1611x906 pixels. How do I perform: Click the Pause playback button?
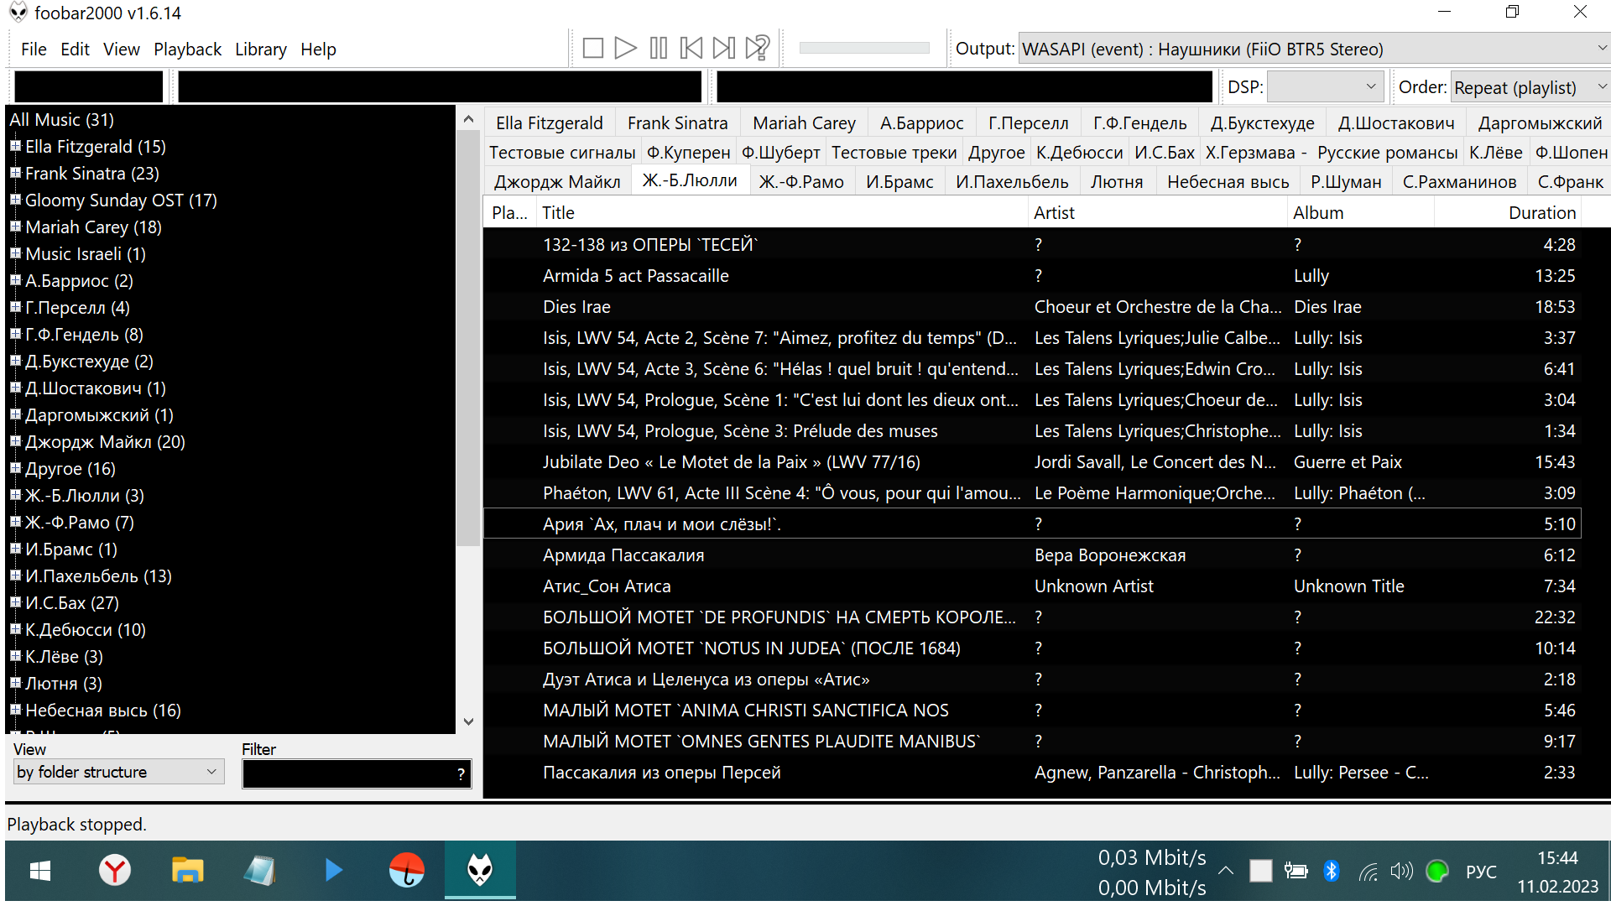658,48
